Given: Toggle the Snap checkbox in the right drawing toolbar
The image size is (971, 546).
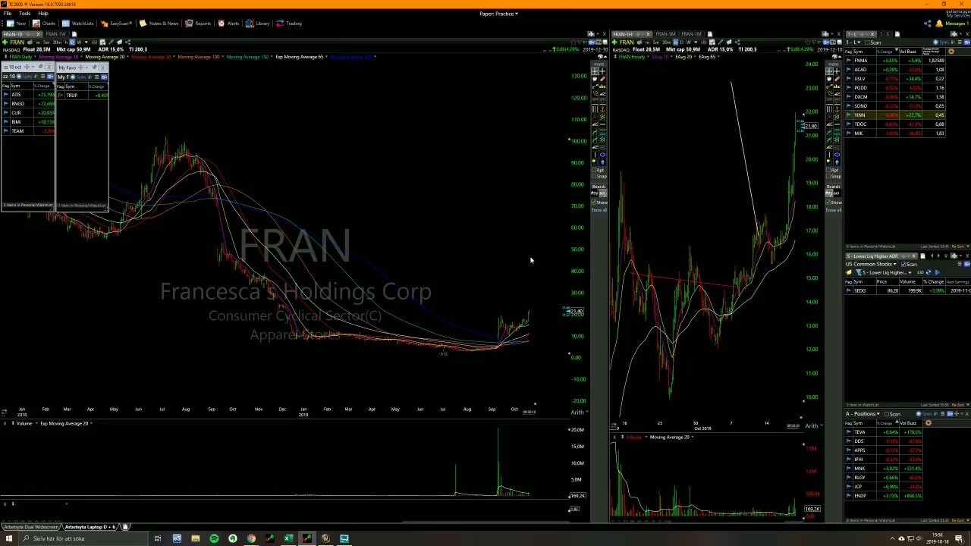Looking at the screenshot, I should (x=828, y=176).
